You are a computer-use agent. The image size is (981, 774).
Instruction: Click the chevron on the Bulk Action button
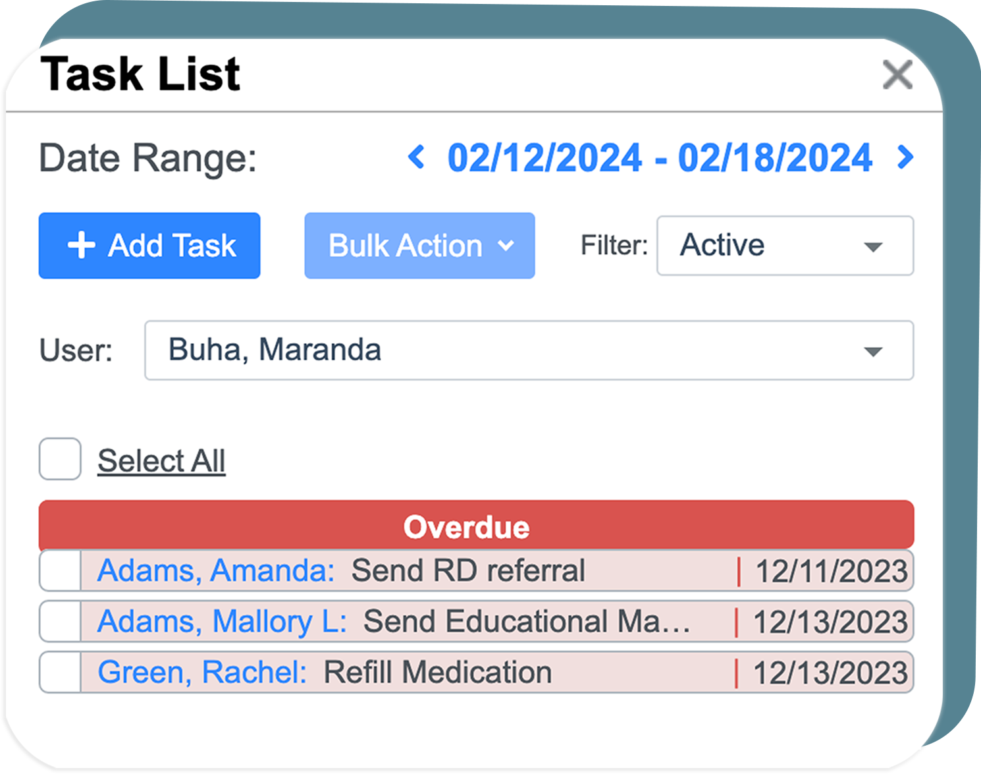506,246
